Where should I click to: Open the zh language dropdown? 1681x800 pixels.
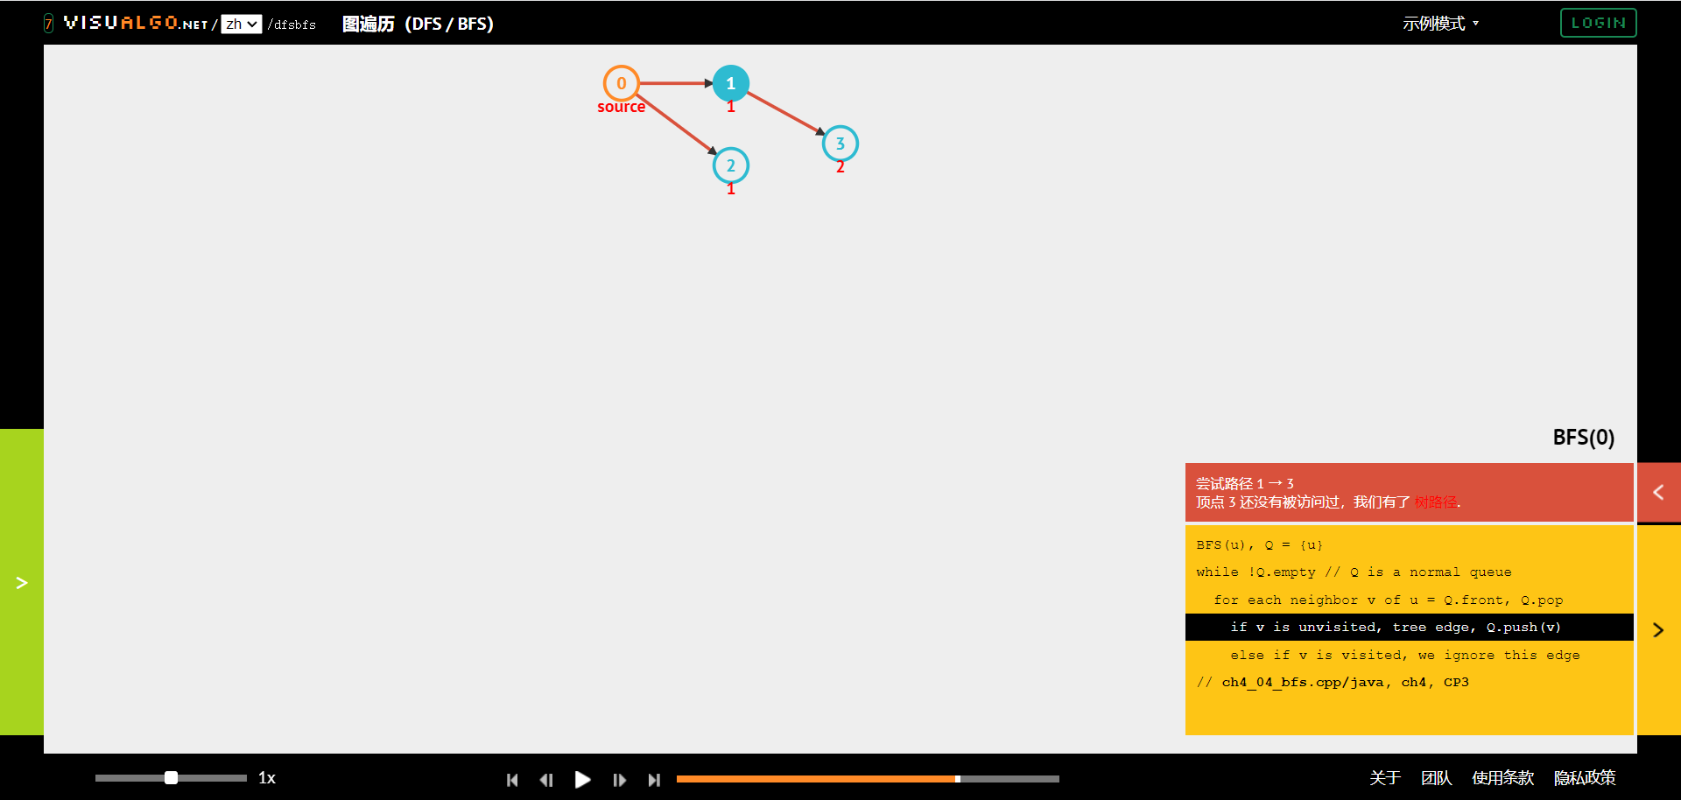[241, 25]
